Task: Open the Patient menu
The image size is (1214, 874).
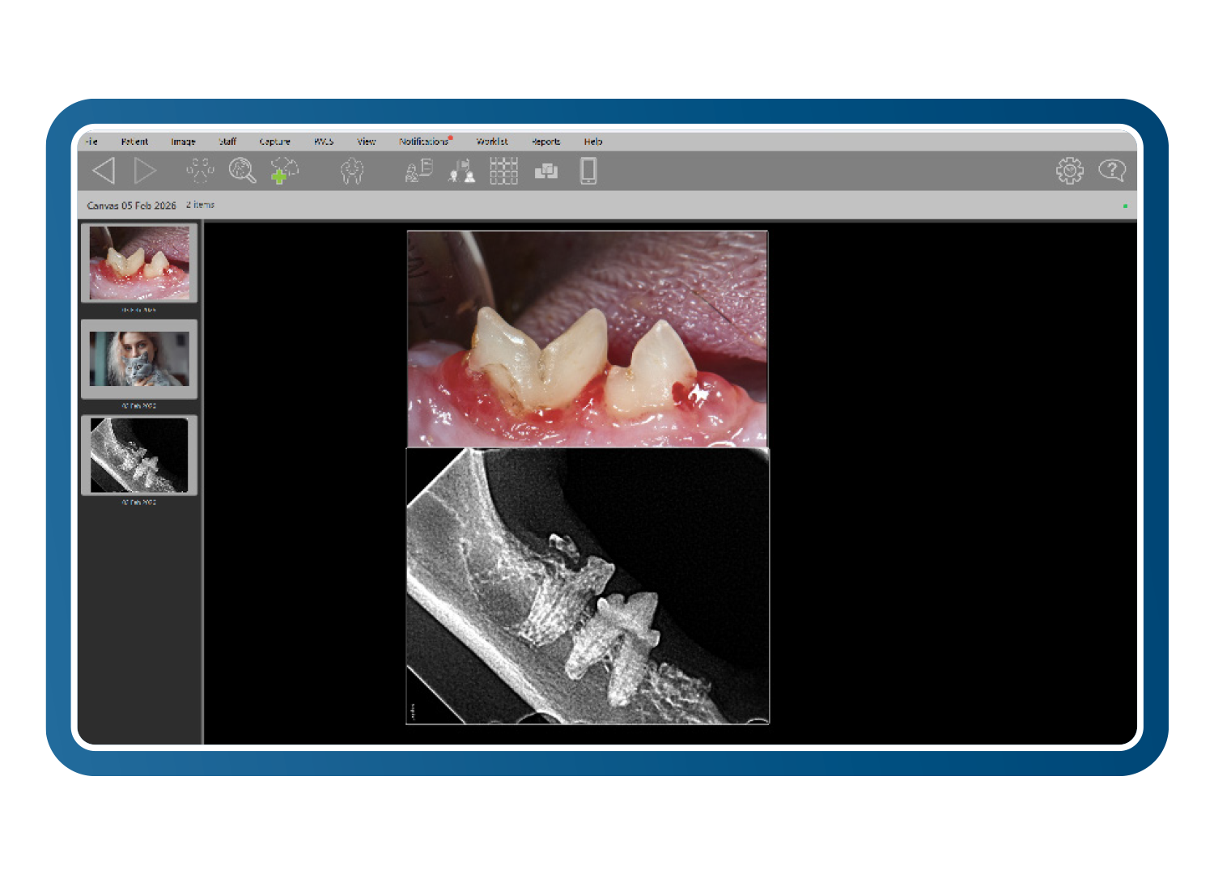Action: (x=134, y=142)
